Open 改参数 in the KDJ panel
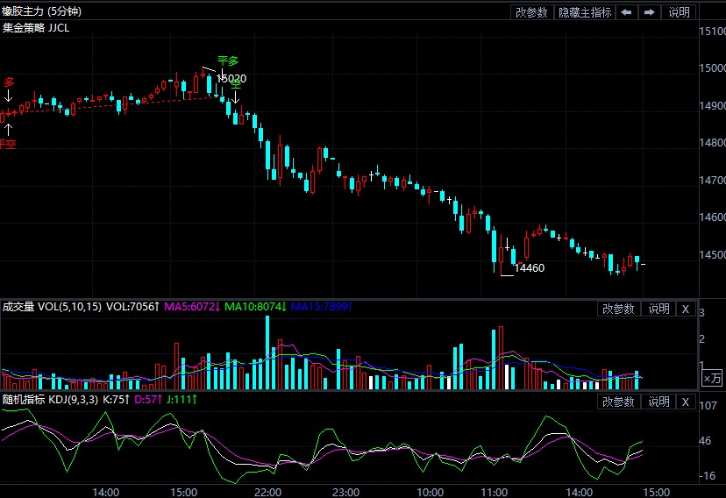The height and width of the screenshot is (498, 726). (x=618, y=402)
